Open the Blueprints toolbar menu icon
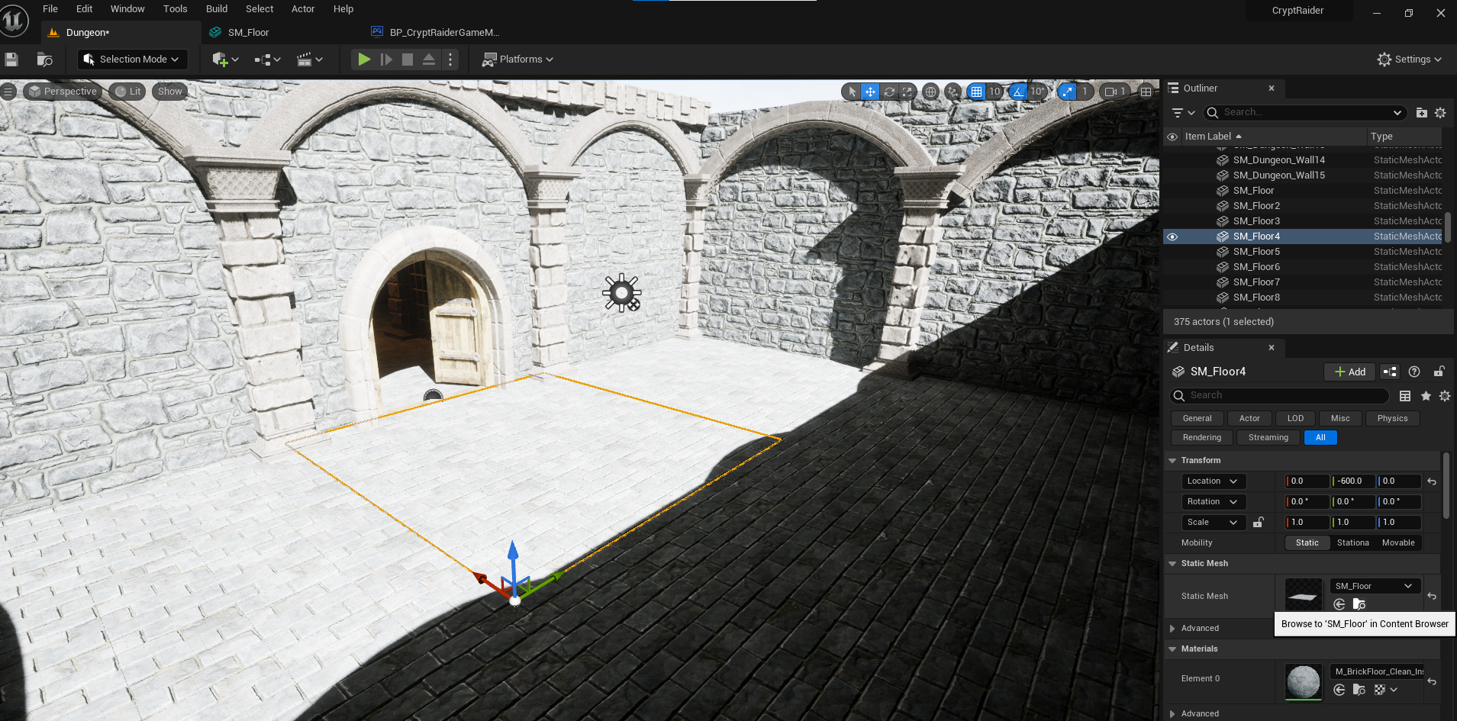Viewport: 1457px width, 721px height. coord(268,60)
